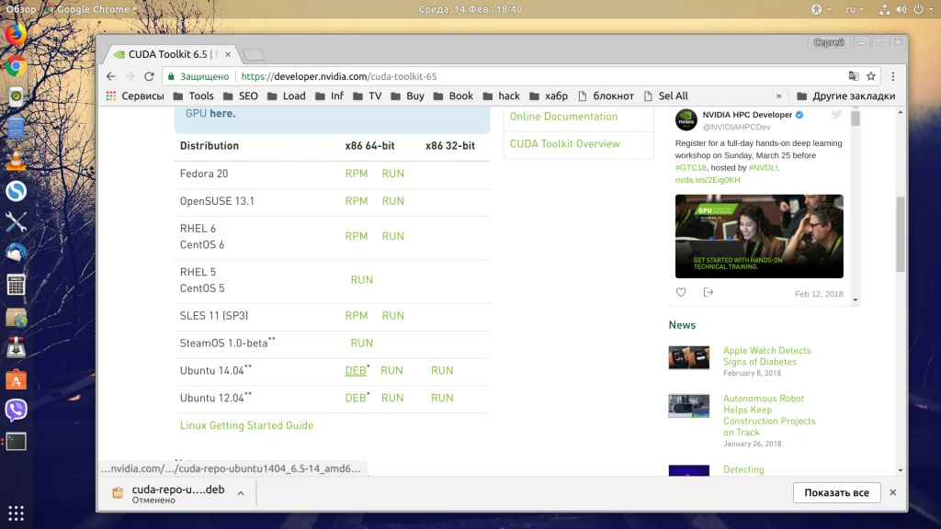Open the ru keyboard layout dropdown
Viewport: 941px width, 529px height.
click(x=855, y=9)
